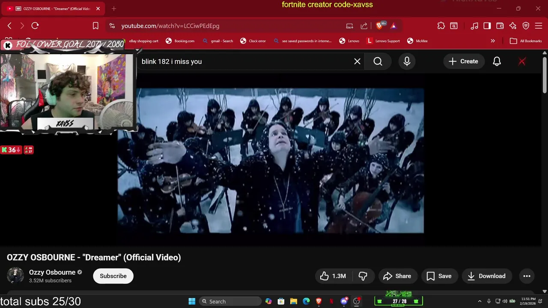Screen dimensions: 548x308
Task: Open Microsoft Edge from the taskbar
Action: (306, 301)
